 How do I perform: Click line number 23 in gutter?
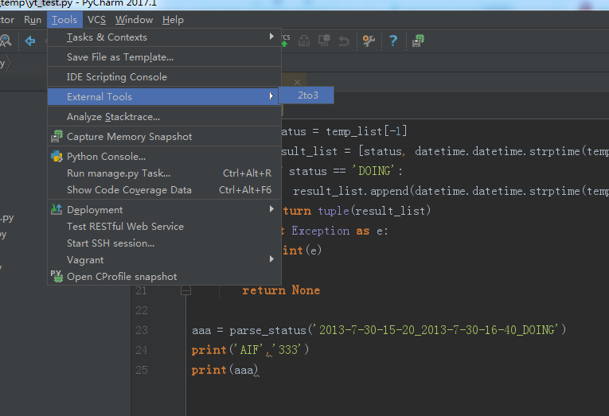pos(142,330)
